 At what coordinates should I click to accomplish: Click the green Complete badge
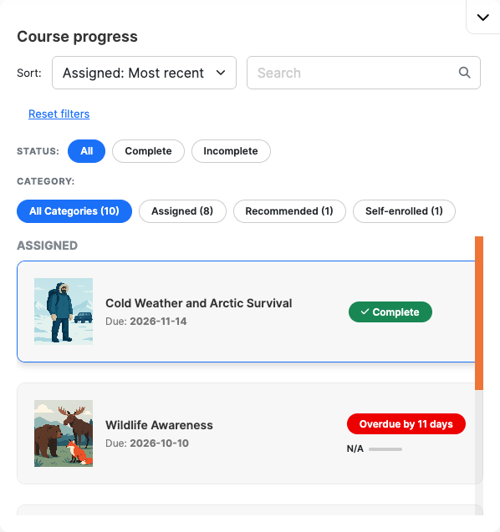pos(390,312)
